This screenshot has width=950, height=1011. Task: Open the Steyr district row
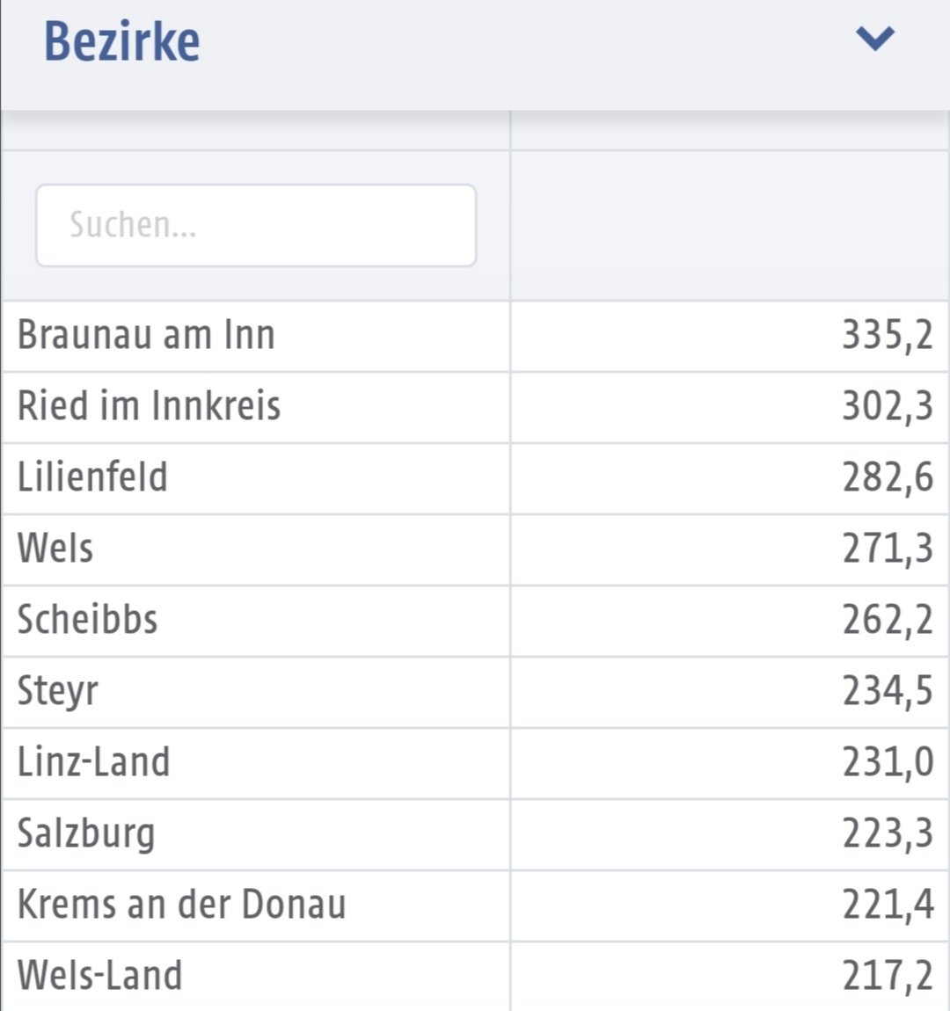coord(475,692)
